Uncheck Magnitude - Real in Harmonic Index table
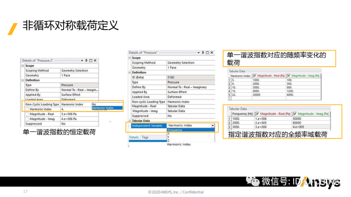 point(254,76)
